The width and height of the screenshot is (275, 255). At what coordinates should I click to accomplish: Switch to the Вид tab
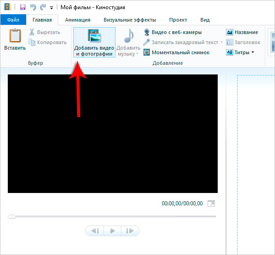[x=205, y=20]
